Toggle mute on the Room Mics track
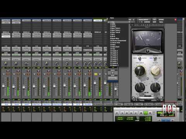186x139 pixels. (89, 74)
